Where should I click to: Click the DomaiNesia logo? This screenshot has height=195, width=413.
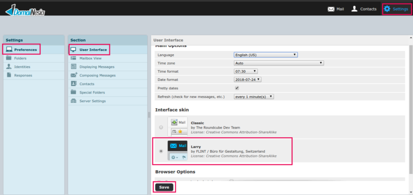25,10
